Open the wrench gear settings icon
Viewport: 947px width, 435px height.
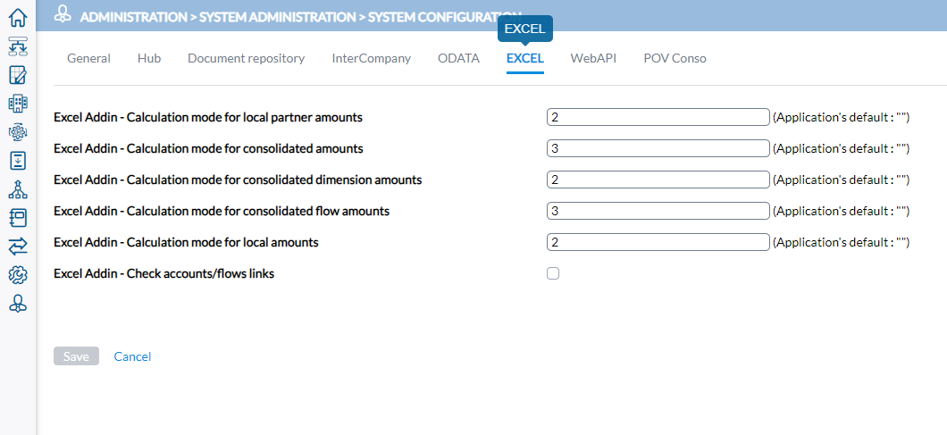coord(18,275)
